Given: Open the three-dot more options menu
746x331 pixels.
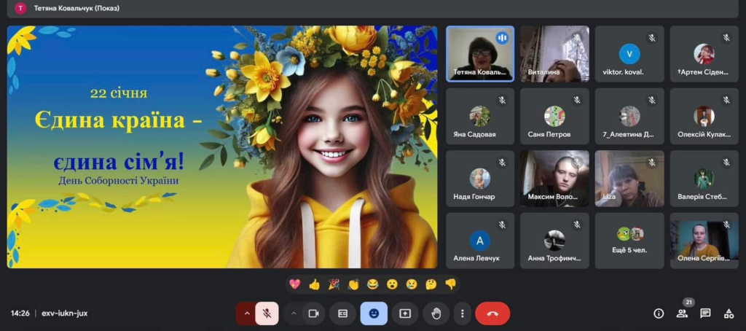Looking at the screenshot, I should click(462, 314).
